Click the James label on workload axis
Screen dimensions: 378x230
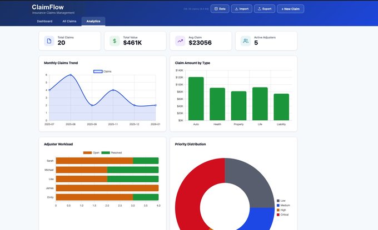tap(49, 188)
